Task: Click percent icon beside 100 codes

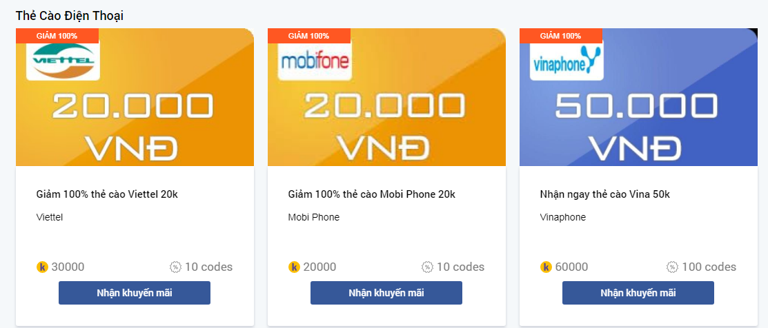Action: [x=672, y=267]
